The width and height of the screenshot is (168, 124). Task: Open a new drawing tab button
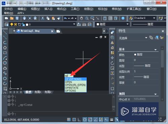point(58,31)
